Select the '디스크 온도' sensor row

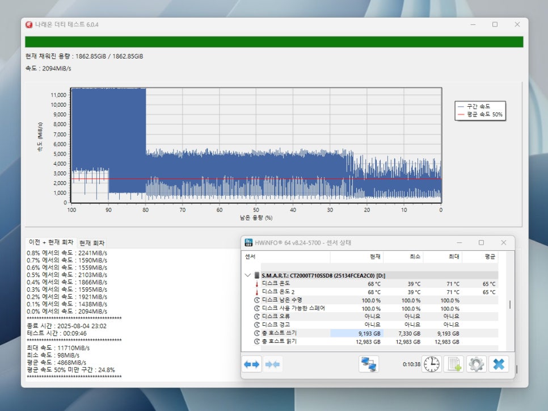(x=376, y=284)
